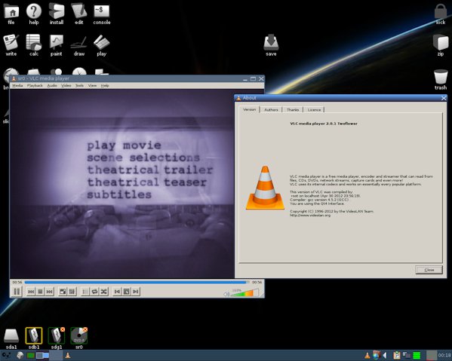This screenshot has height=361, width=452.
Task: Show extended settings equalizer button
Action: point(72,292)
